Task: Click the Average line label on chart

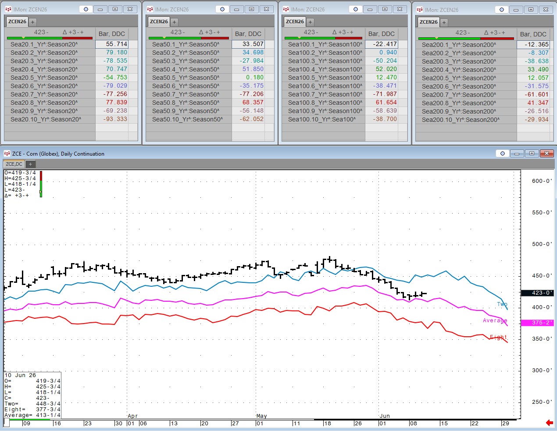Action: (495, 321)
